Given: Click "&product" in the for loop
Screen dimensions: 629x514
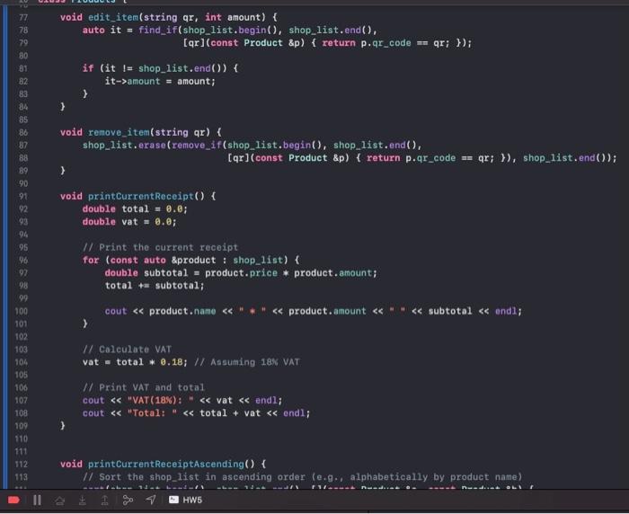Looking at the screenshot, I should (194, 260).
